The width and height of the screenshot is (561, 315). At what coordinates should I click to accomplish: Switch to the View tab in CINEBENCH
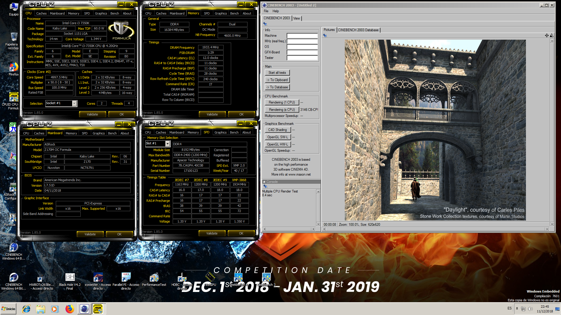click(x=297, y=18)
